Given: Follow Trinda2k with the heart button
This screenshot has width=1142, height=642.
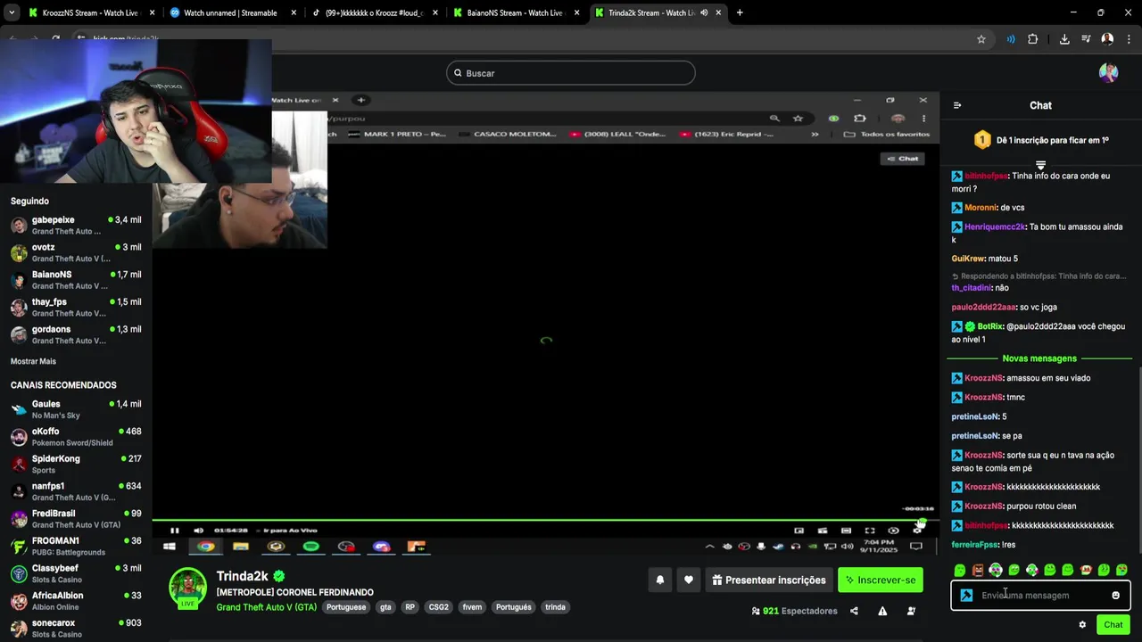Looking at the screenshot, I should coord(689,580).
